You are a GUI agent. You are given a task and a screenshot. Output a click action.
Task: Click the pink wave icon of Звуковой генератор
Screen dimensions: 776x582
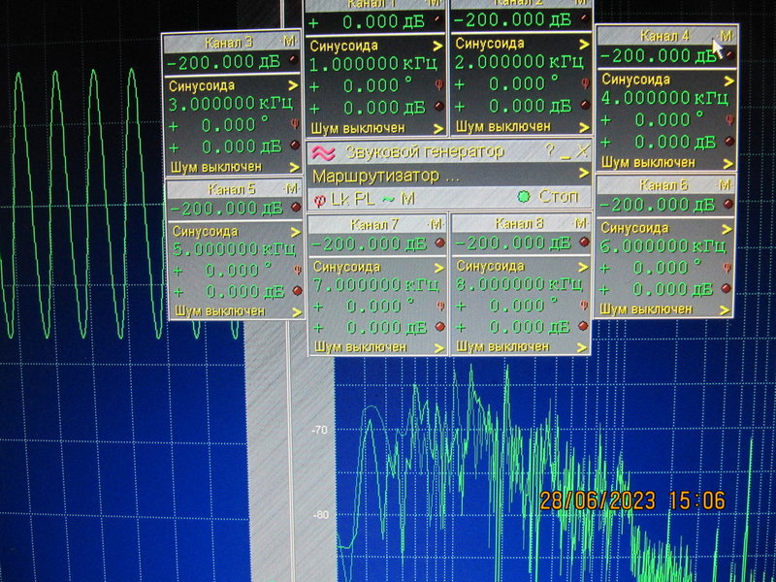[323, 153]
